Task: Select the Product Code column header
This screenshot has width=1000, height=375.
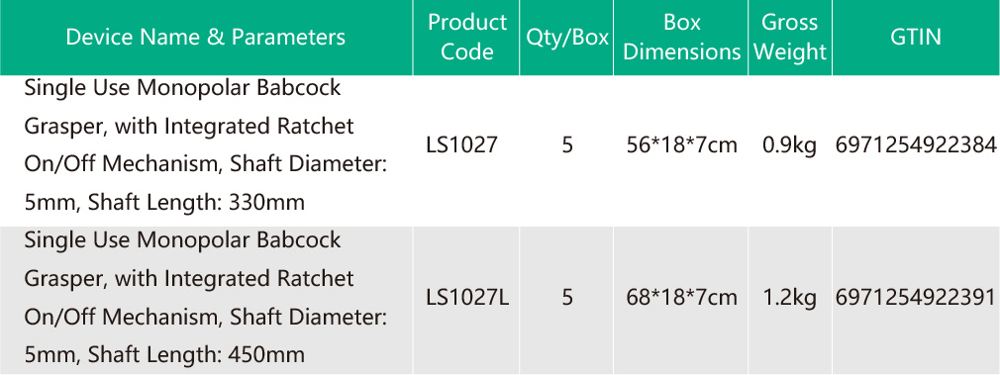Action: 467,37
